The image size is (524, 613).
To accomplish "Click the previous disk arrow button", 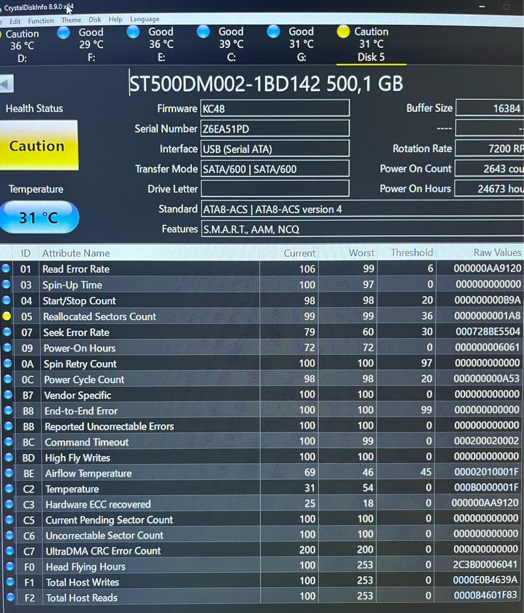I will [x=6, y=83].
